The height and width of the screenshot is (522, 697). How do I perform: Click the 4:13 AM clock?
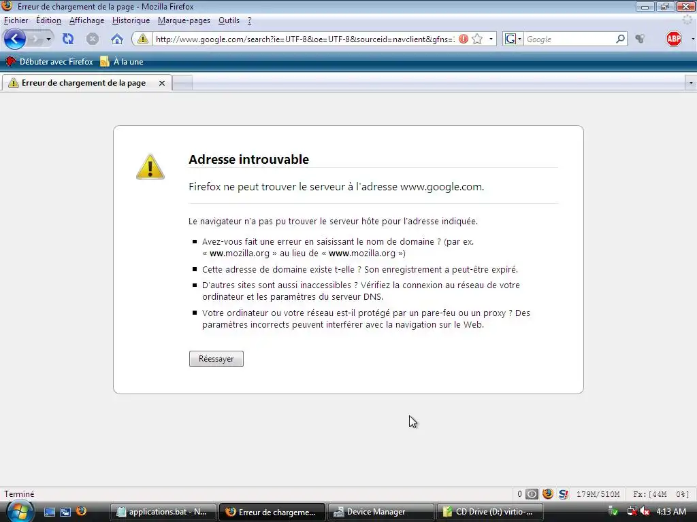point(671,512)
